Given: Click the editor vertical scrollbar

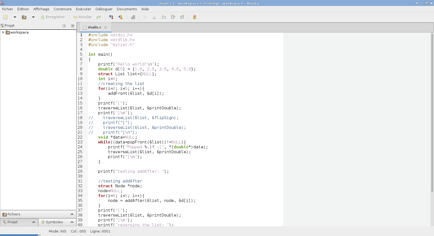Looking at the screenshot, I should tap(432, 113).
